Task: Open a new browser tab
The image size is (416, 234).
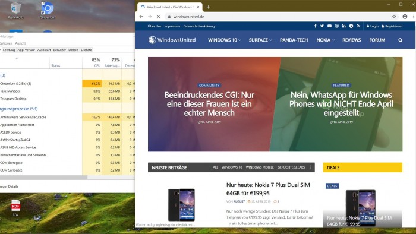Action: click(x=208, y=7)
